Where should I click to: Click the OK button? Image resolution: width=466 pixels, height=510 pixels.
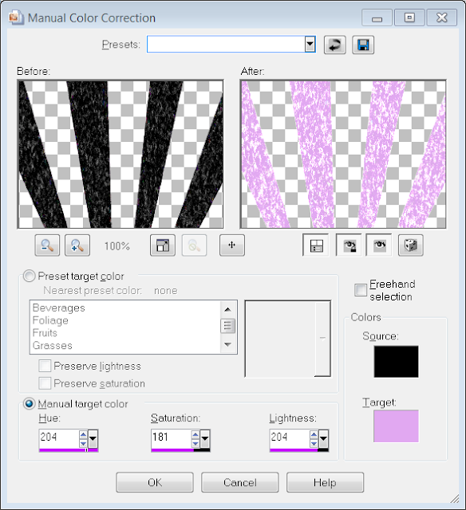pos(155,482)
